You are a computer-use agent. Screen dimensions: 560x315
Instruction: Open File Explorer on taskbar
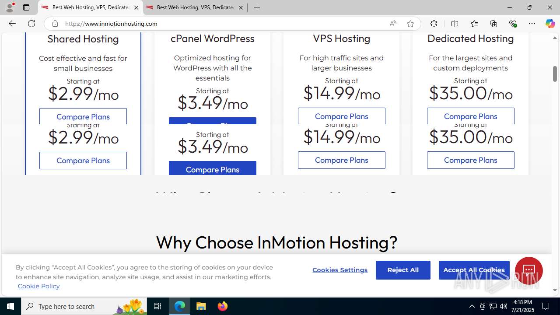coord(201,306)
